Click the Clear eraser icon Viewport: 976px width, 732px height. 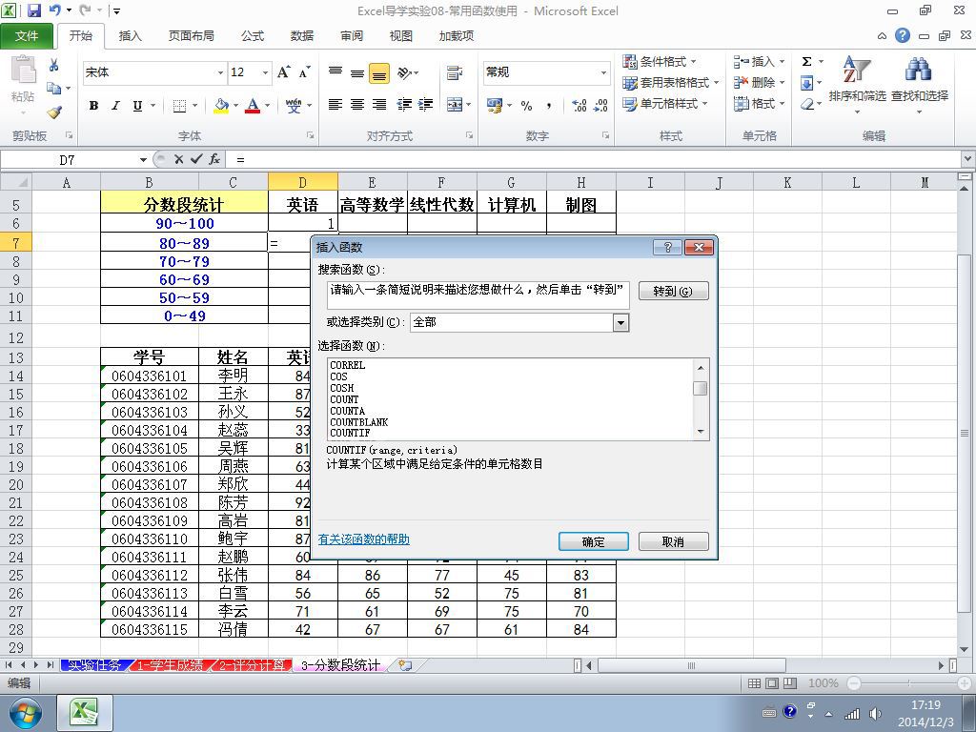point(807,104)
